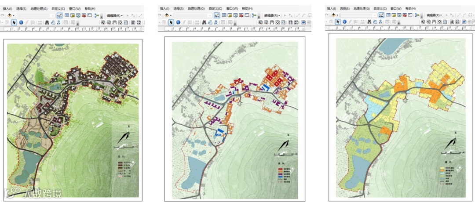This screenshot has width=475, height=202.
Task: Toggle Select Elements arrow tool in middle window
Action: coord(171,22)
